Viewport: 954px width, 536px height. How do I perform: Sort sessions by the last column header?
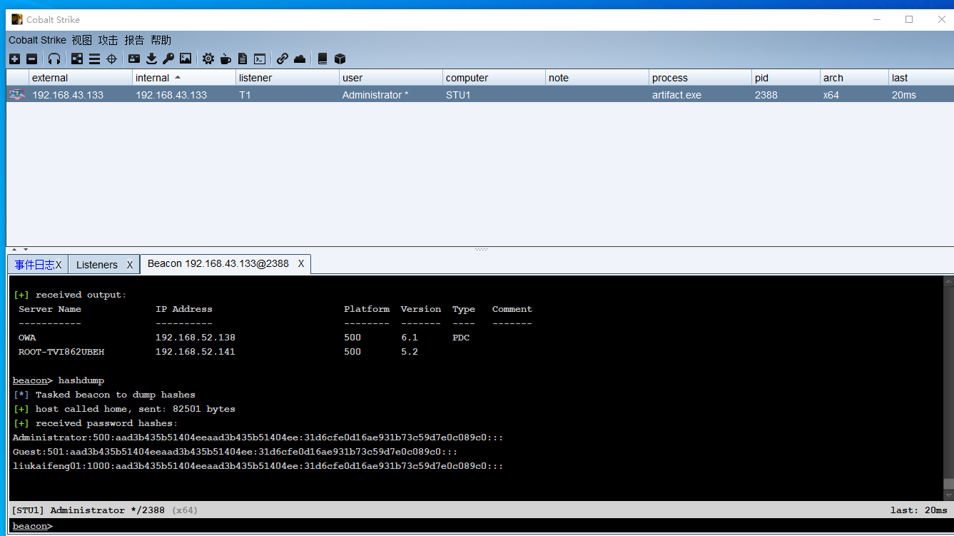[x=921, y=78]
